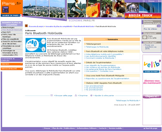
Task: Click the search input field
Action: click(x=150, y=26)
